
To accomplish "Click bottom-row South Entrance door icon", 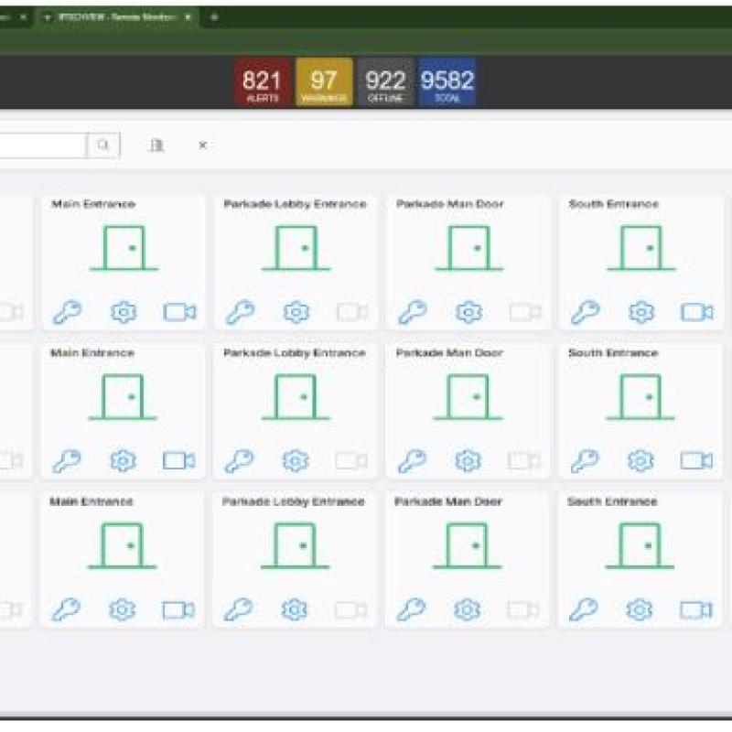I will [x=639, y=545].
